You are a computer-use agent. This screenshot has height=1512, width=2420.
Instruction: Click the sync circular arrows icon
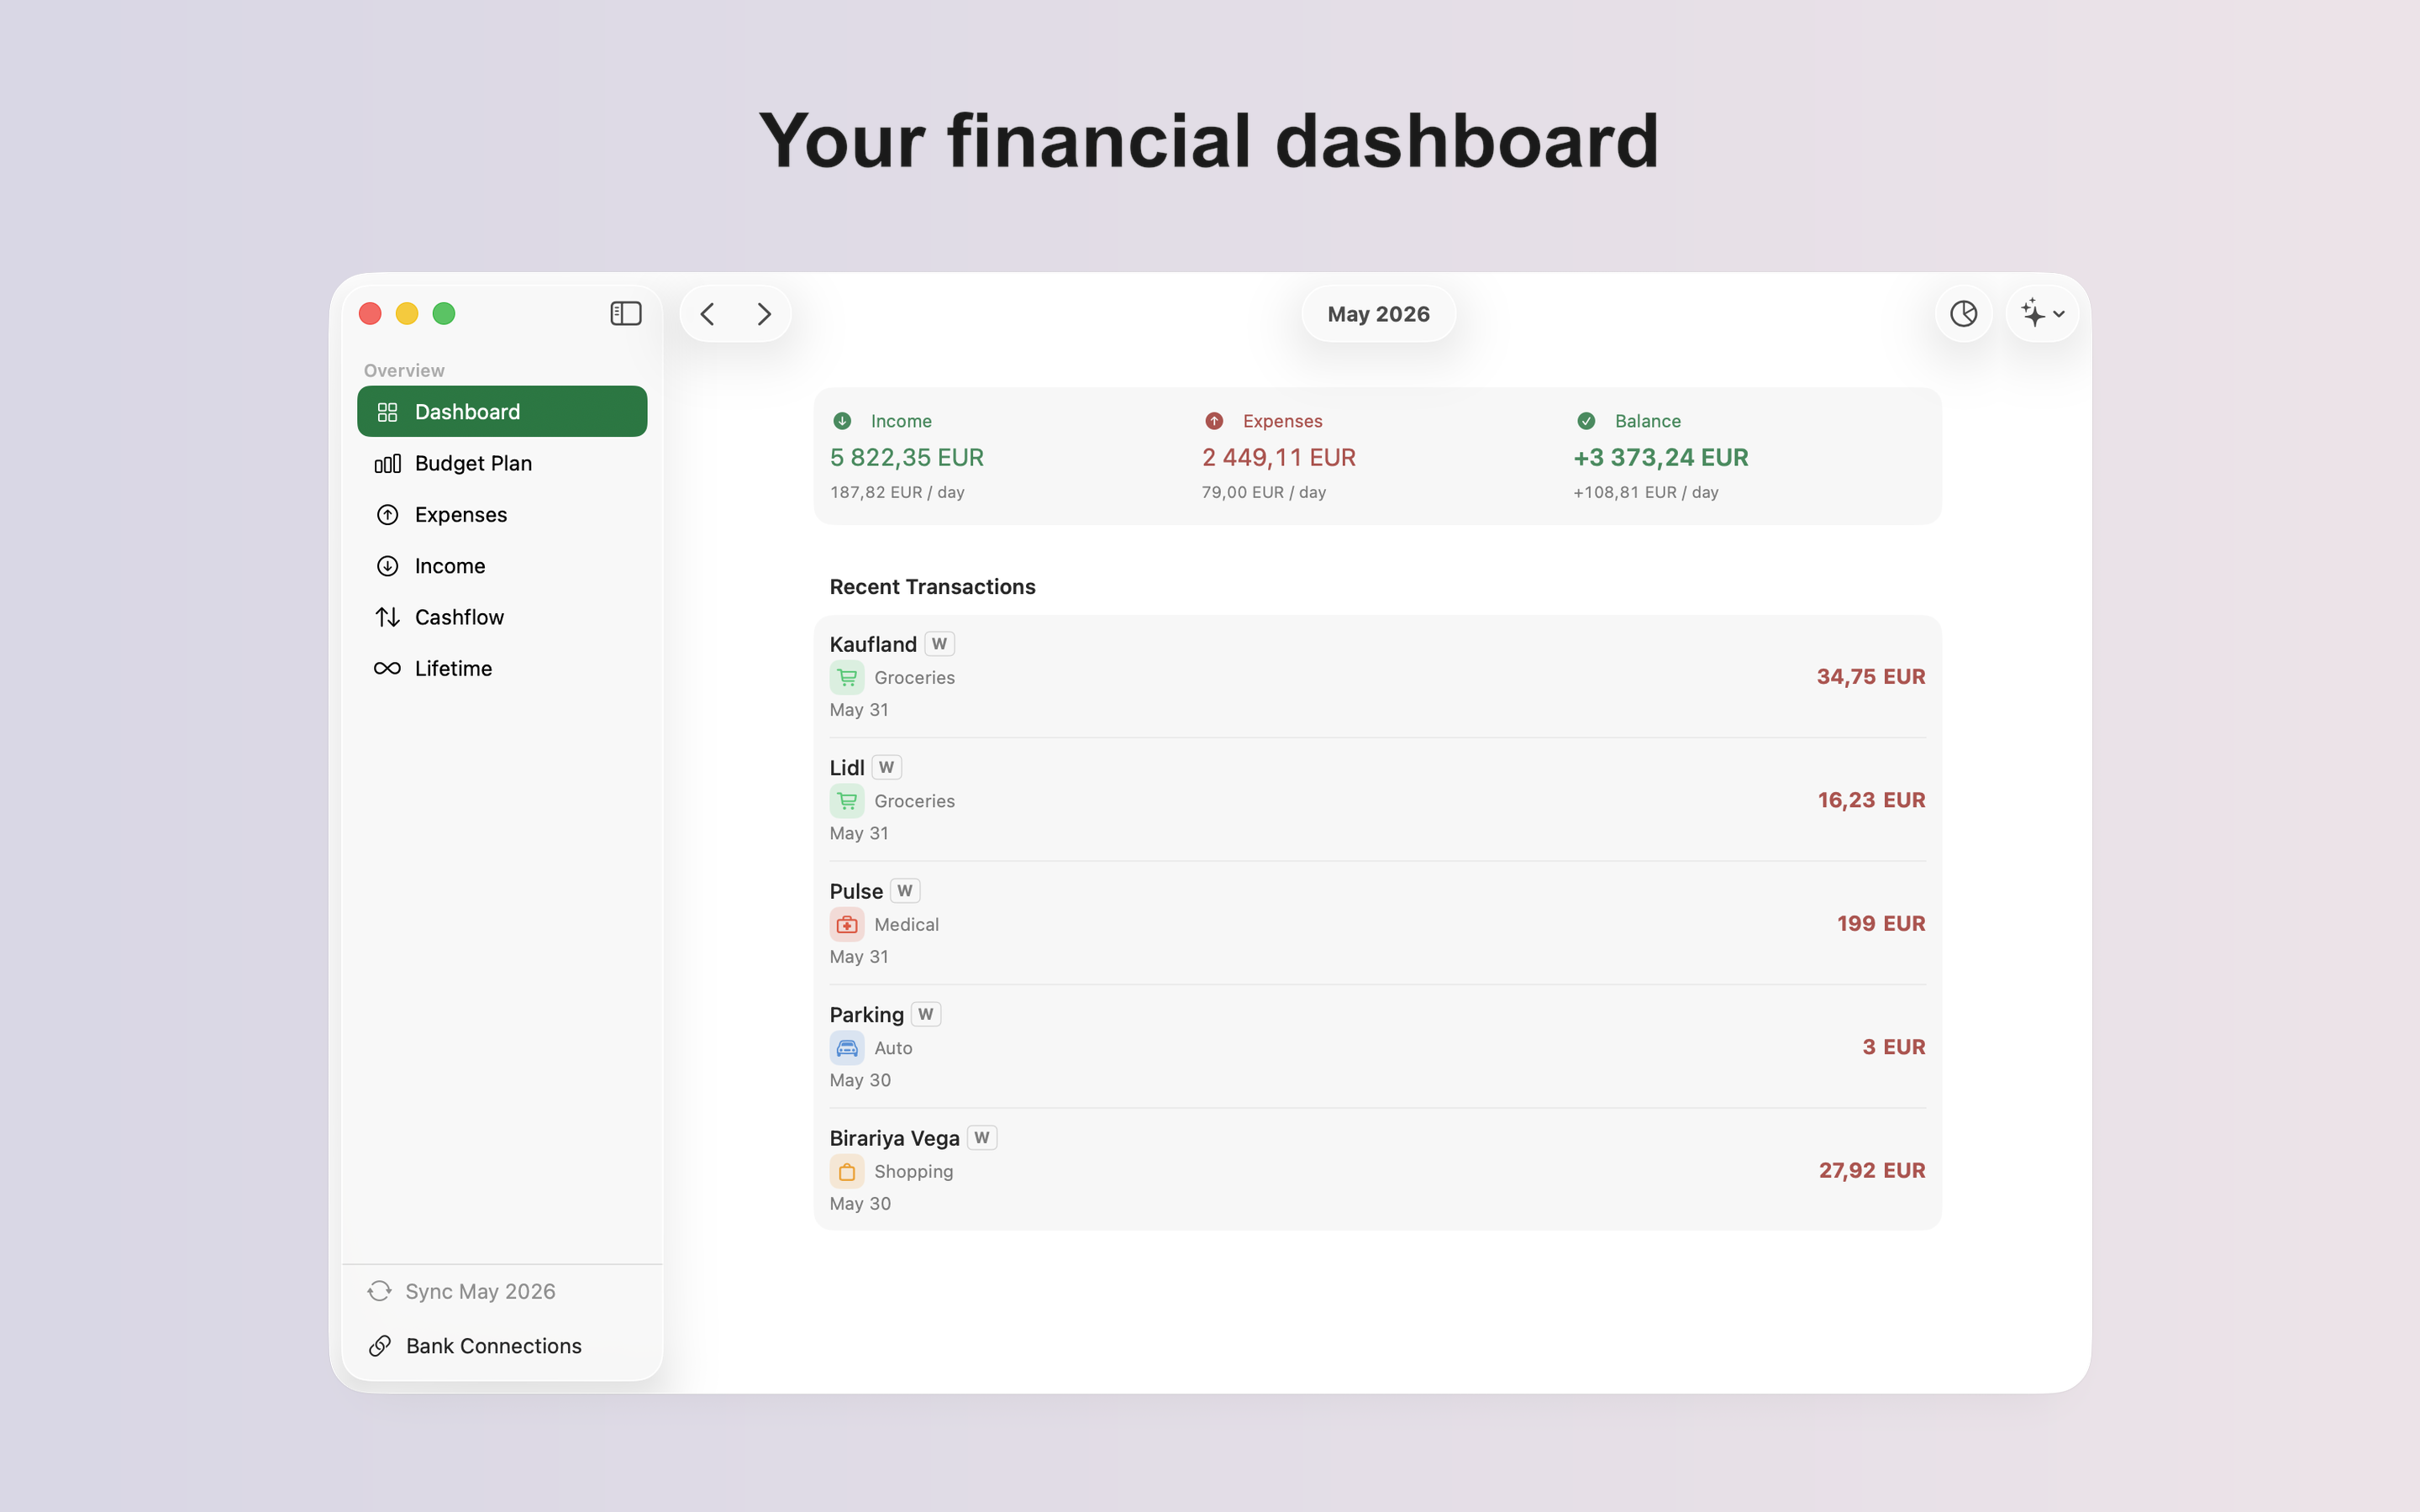coord(379,1291)
